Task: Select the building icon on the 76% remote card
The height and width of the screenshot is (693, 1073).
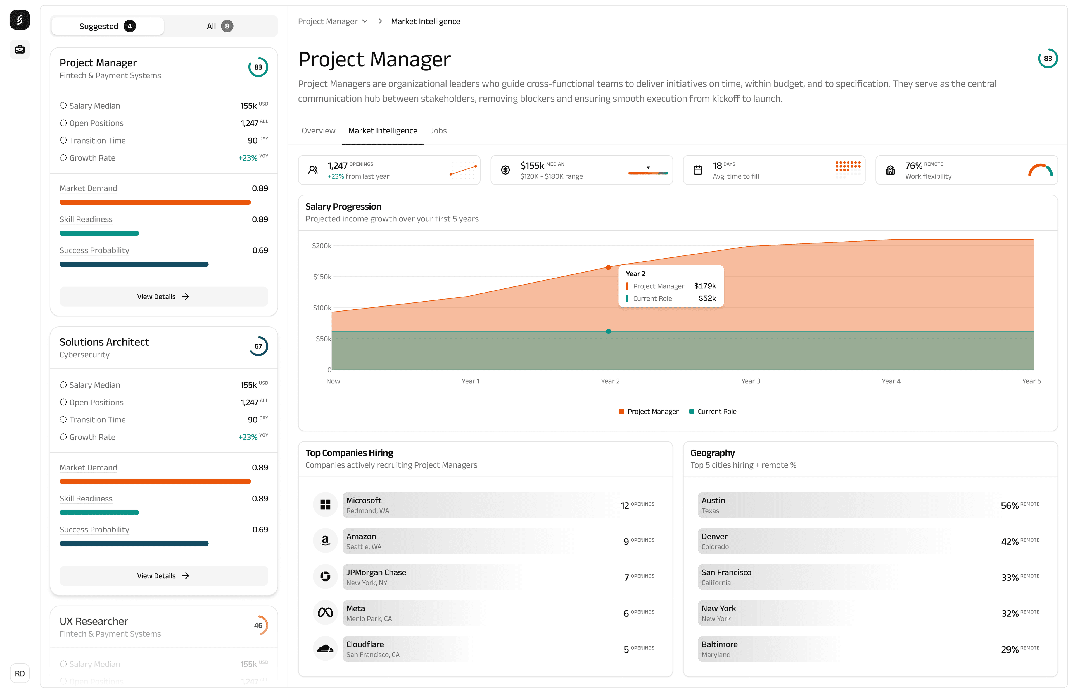Action: (891, 170)
